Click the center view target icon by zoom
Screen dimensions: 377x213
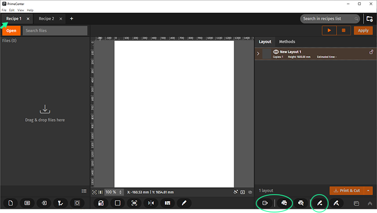[94, 193]
